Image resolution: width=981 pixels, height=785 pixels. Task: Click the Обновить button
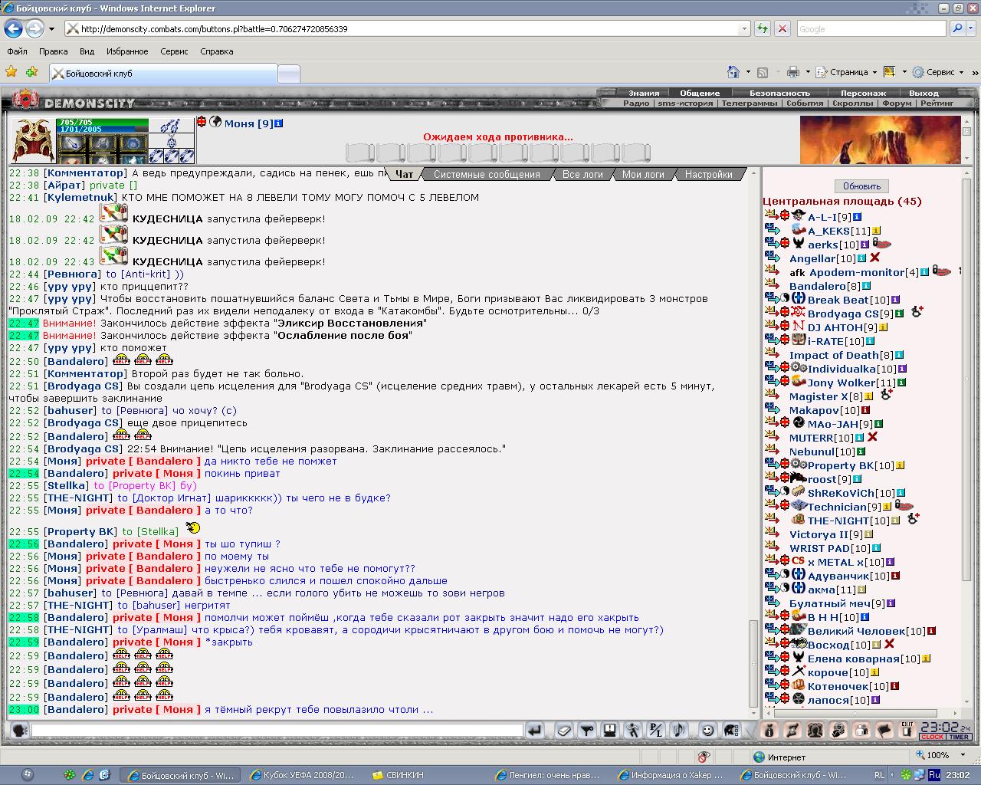(861, 186)
